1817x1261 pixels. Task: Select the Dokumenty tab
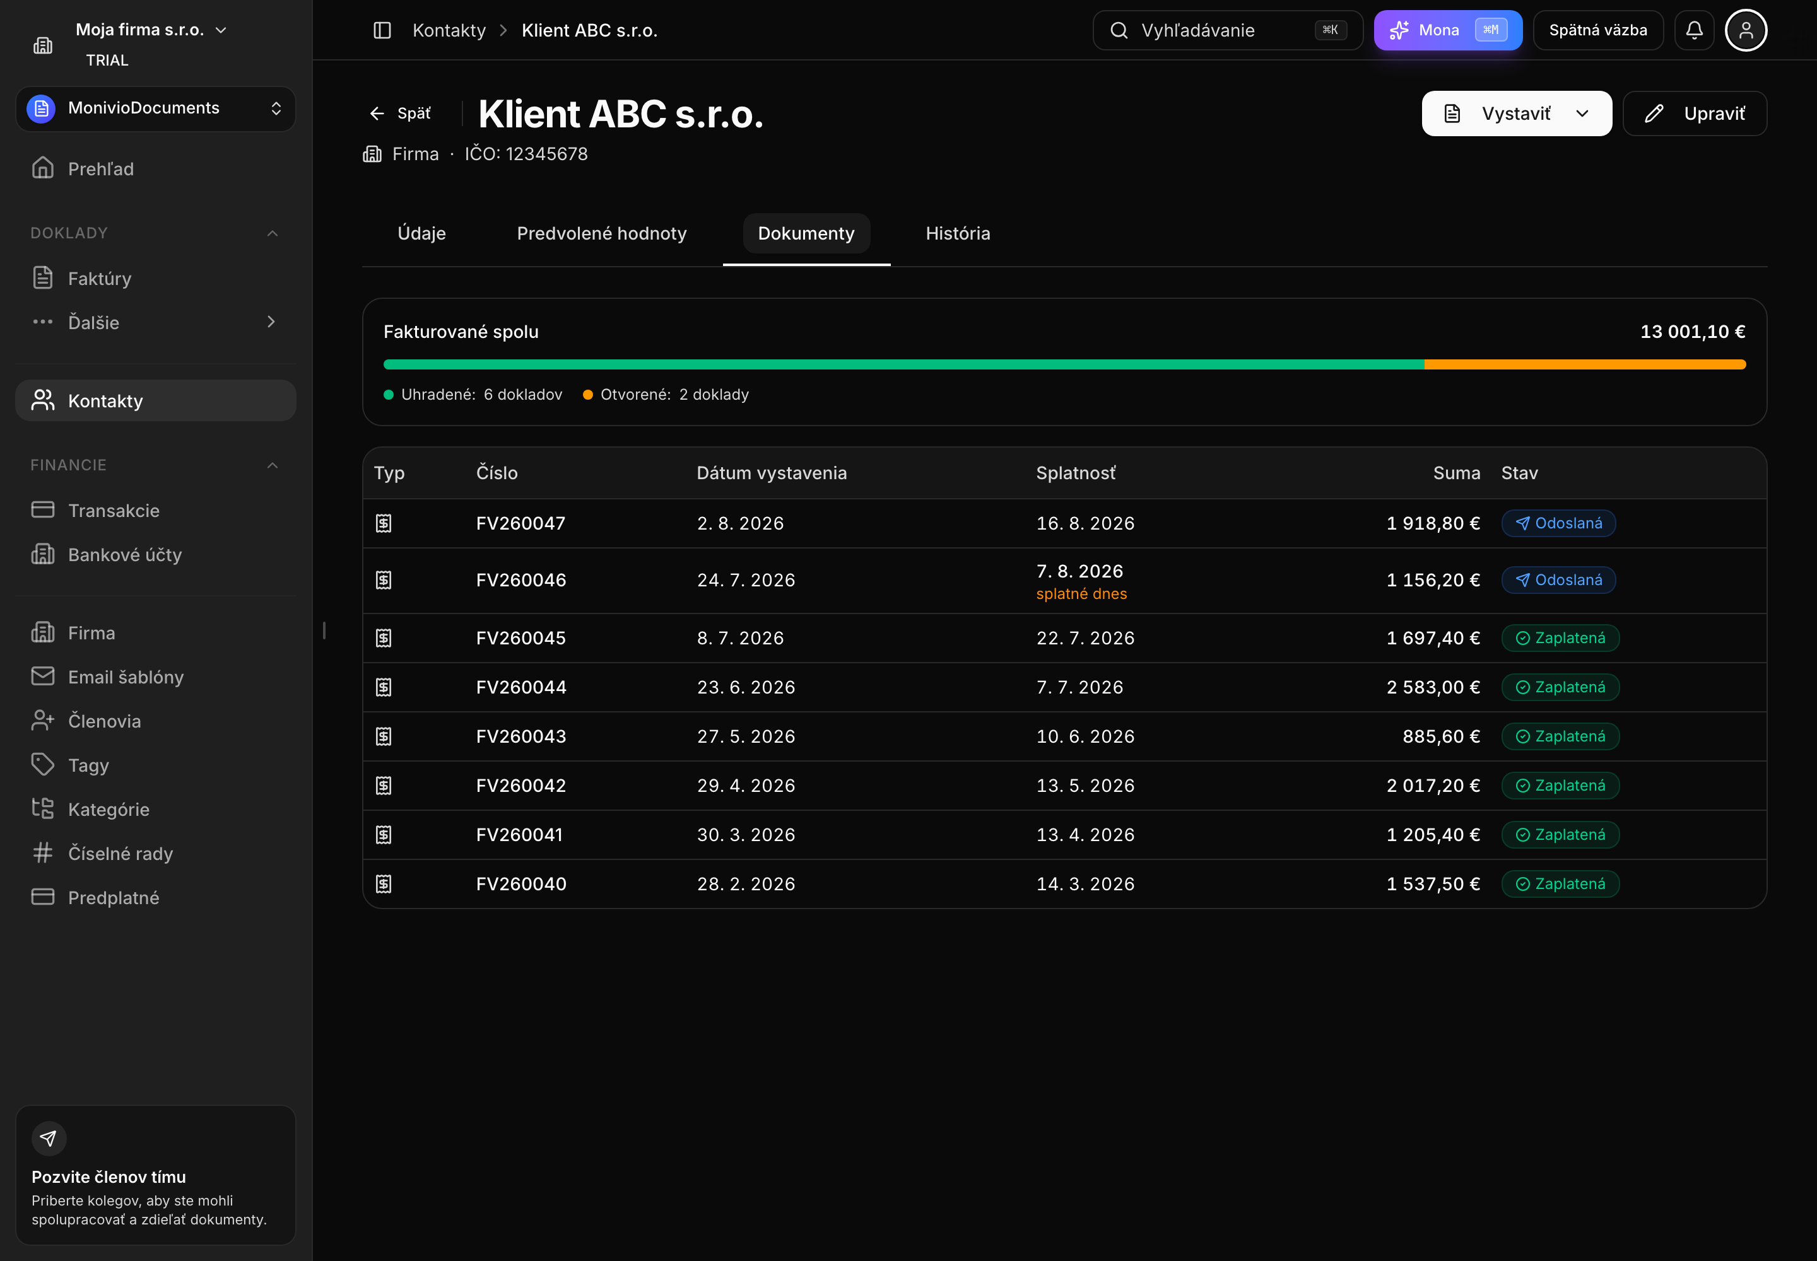point(806,233)
